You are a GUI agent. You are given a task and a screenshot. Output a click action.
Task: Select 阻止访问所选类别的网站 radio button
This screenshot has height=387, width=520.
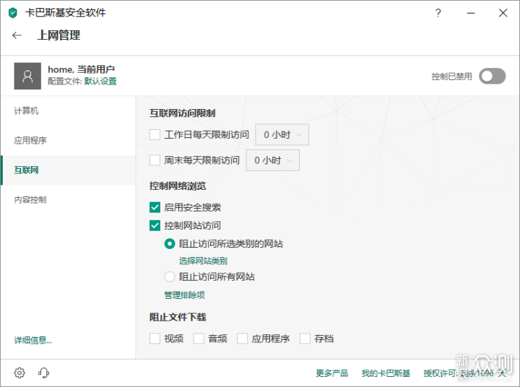click(170, 244)
